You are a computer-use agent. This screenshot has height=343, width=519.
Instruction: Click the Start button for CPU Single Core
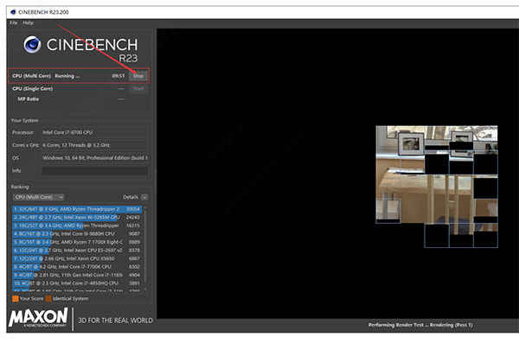tap(138, 88)
